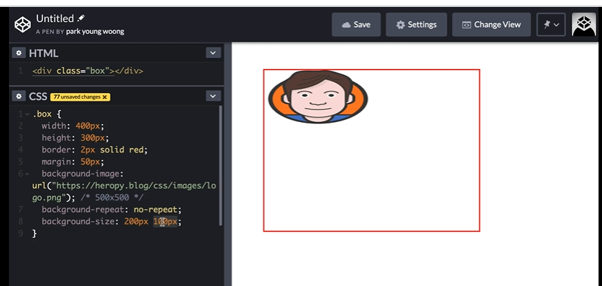
Task: Click the CodePen logo icon
Action: [x=22, y=25]
